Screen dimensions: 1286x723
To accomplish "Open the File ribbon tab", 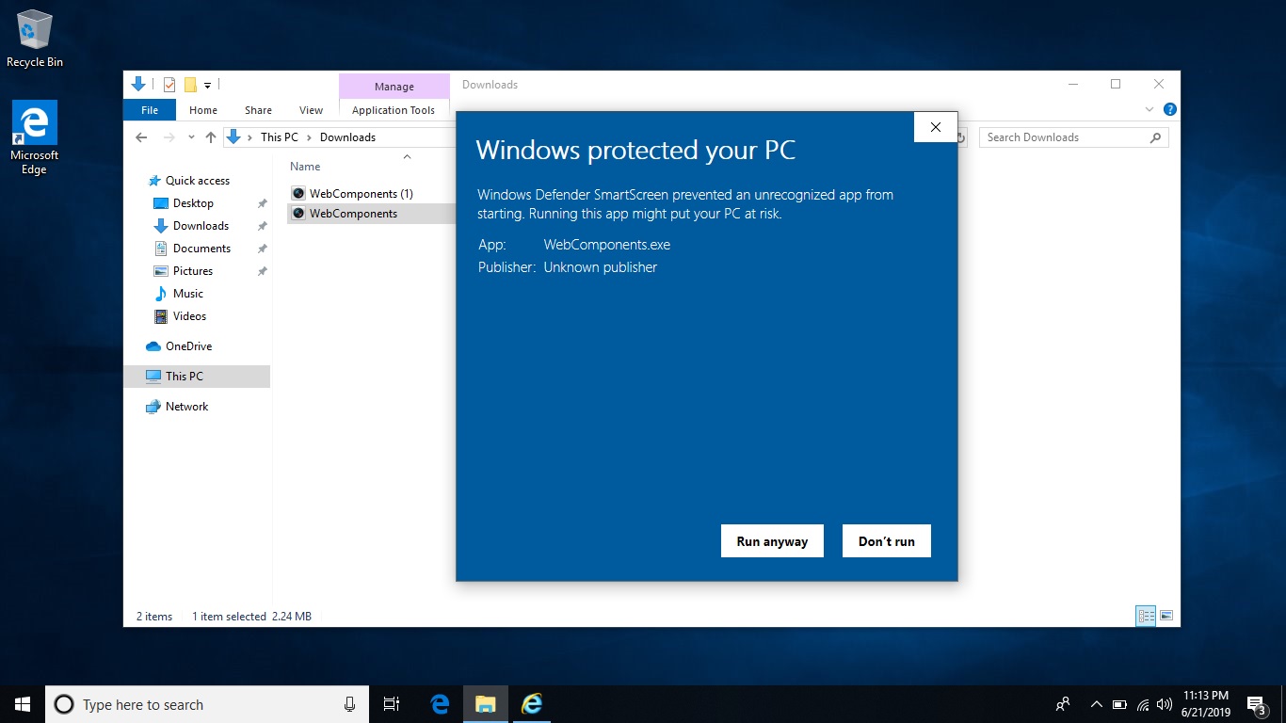I will pyautogui.click(x=150, y=110).
